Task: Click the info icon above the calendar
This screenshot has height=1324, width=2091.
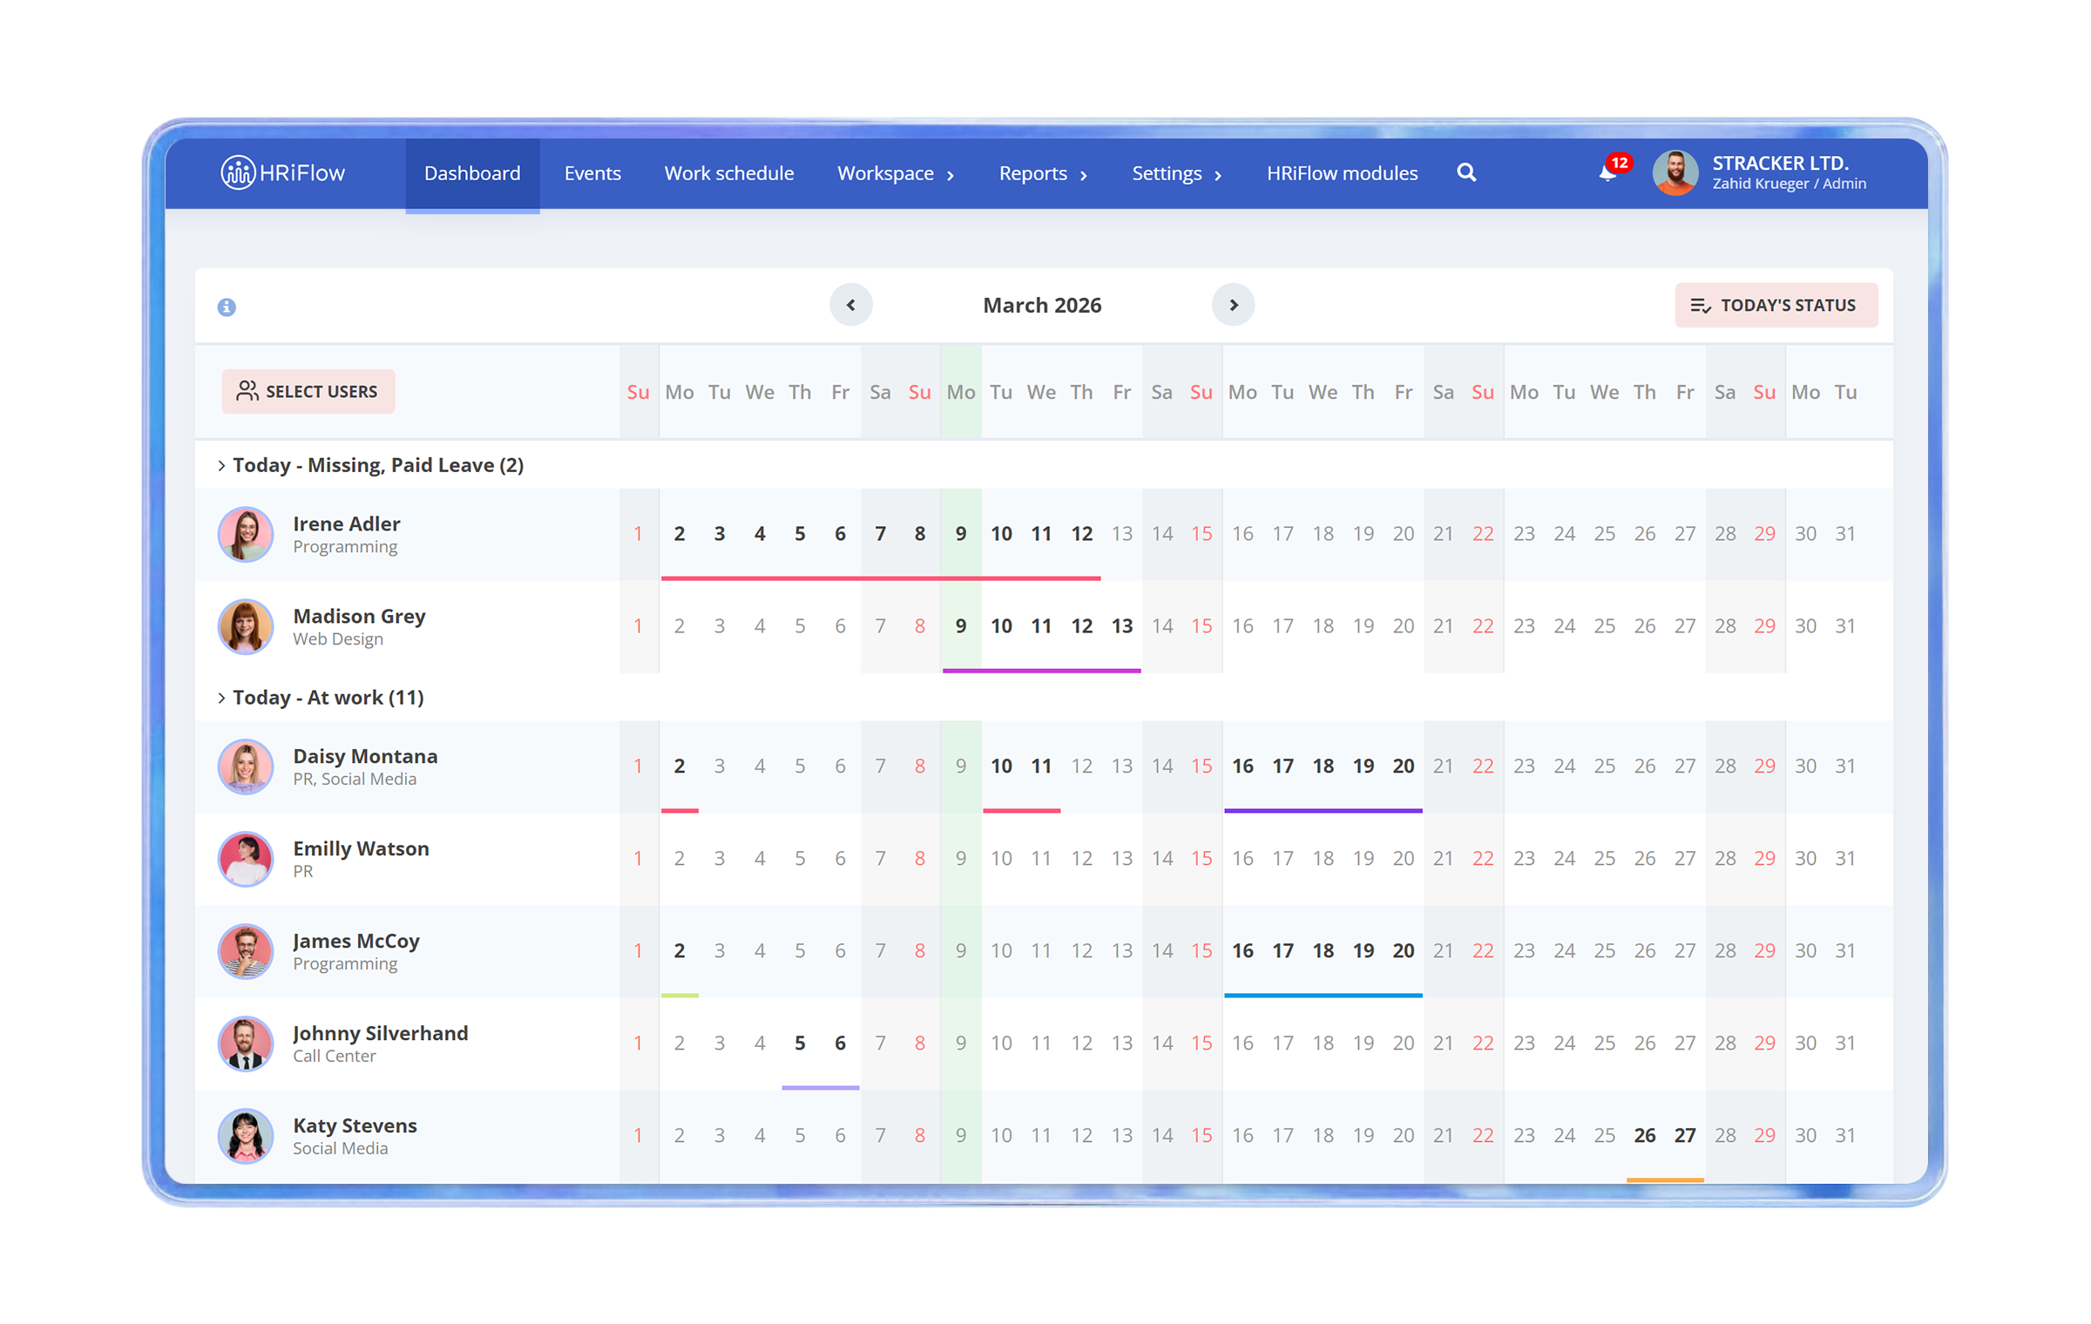Action: click(x=227, y=307)
